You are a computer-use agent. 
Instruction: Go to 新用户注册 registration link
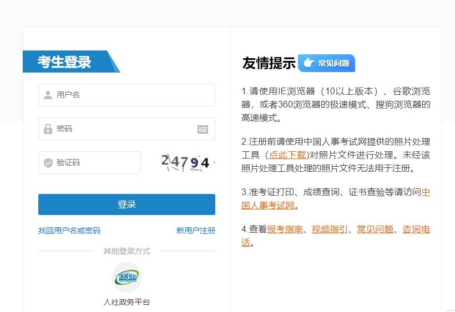pos(196,231)
